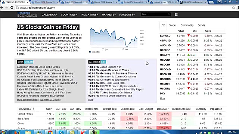239x134 pixels.
Task: Open More Streaming News link
Action: click(x=28, y=100)
